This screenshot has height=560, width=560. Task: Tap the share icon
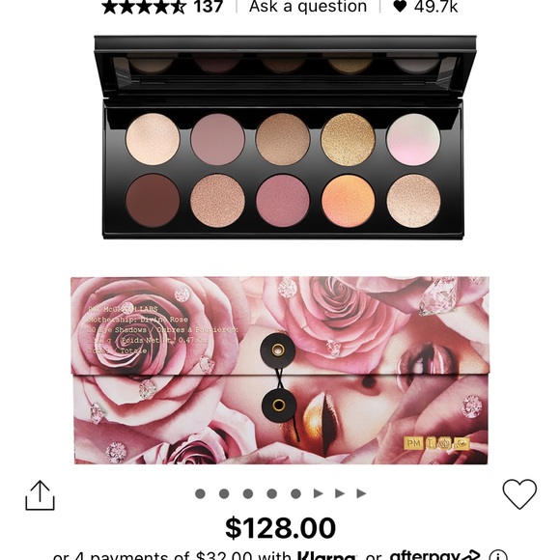point(40,495)
